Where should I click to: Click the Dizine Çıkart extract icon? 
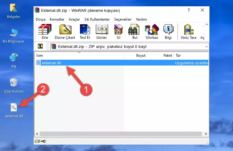coord(65,32)
